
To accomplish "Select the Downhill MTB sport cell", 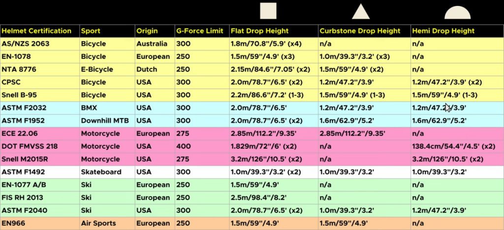I will point(107,121).
